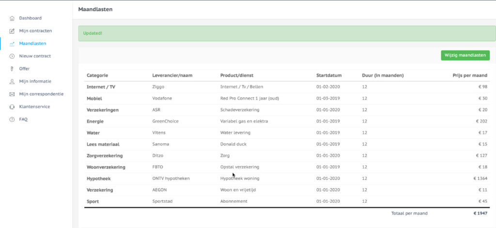This screenshot has width=496, height=228.
Task: Click the Mijn correspondentie envelope icon
Action: (12, 94)
